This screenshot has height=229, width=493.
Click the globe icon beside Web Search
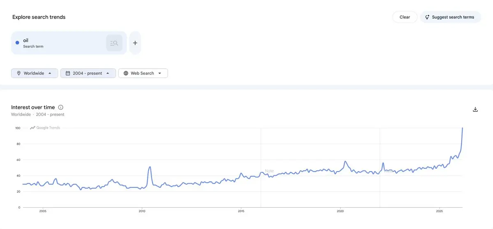[126, 73]
